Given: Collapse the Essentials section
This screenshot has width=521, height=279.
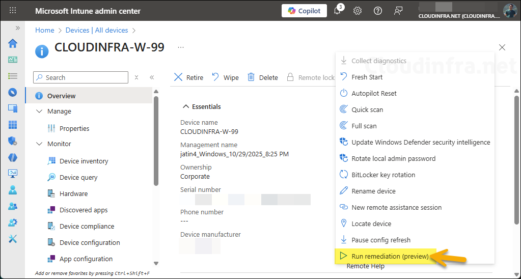Looking at the screenshot, I should pos(185,107).
